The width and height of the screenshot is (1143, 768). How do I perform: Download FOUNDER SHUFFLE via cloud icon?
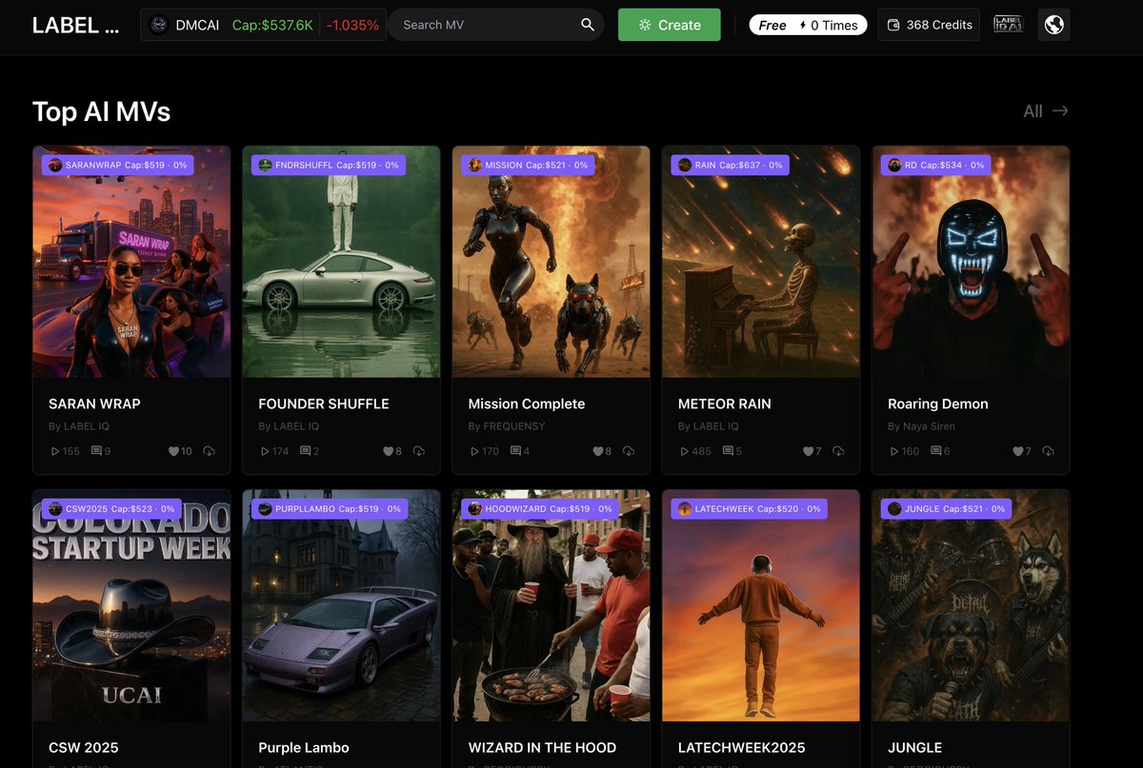click(418, 451)
